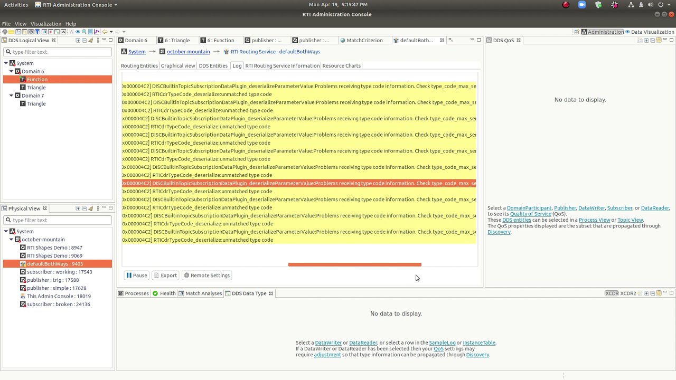
Task: Expand all in DDS Logical View
Action: click(x=78, y=40)
